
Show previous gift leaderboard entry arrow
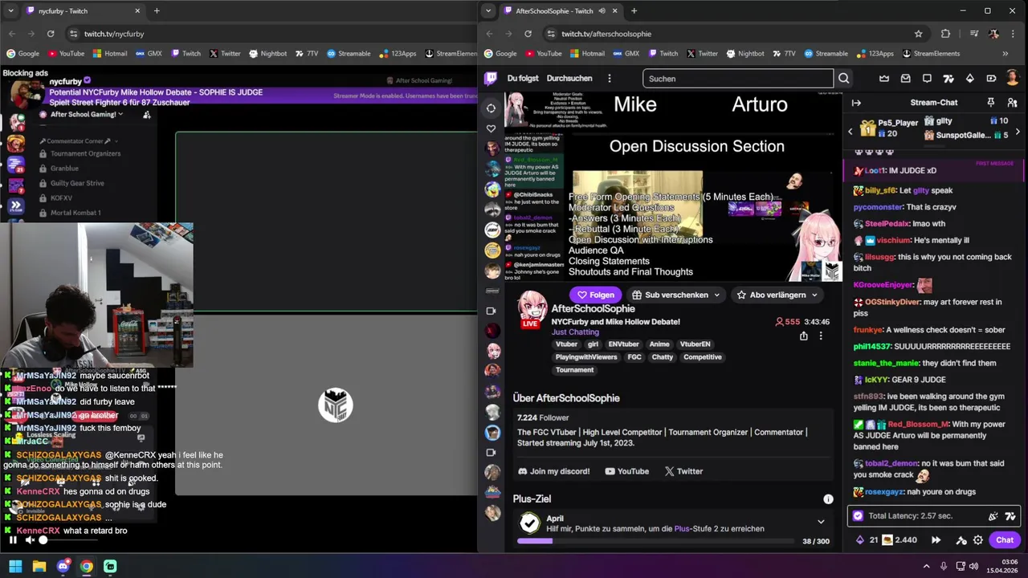(x=851, y=132)
